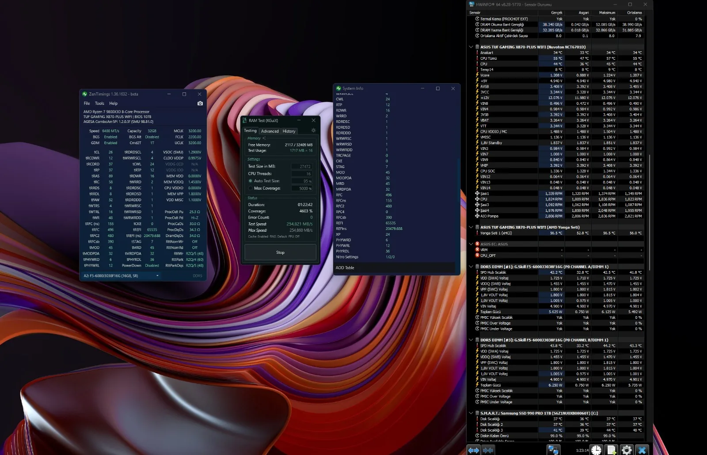Select the CPU SOC voltage row
Screen dimensions: 707x455
(x=559, y=171)
